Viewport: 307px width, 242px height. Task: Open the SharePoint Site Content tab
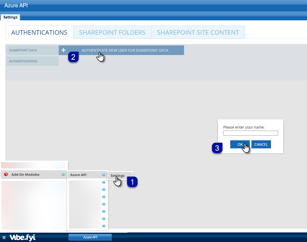coord(198,32)
